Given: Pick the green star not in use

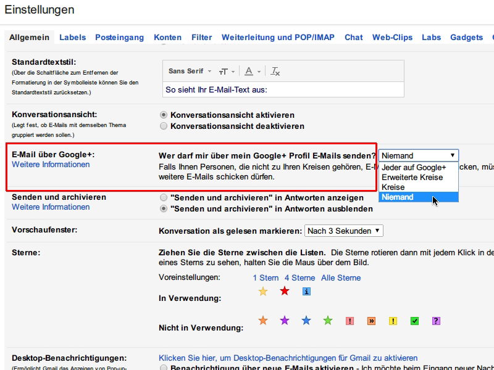Looking at the screenshot, I should 328,321.
